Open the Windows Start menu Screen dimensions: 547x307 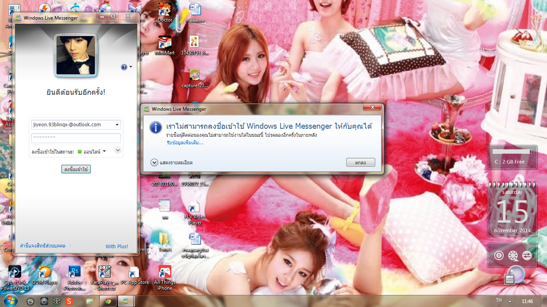point(10,301)
